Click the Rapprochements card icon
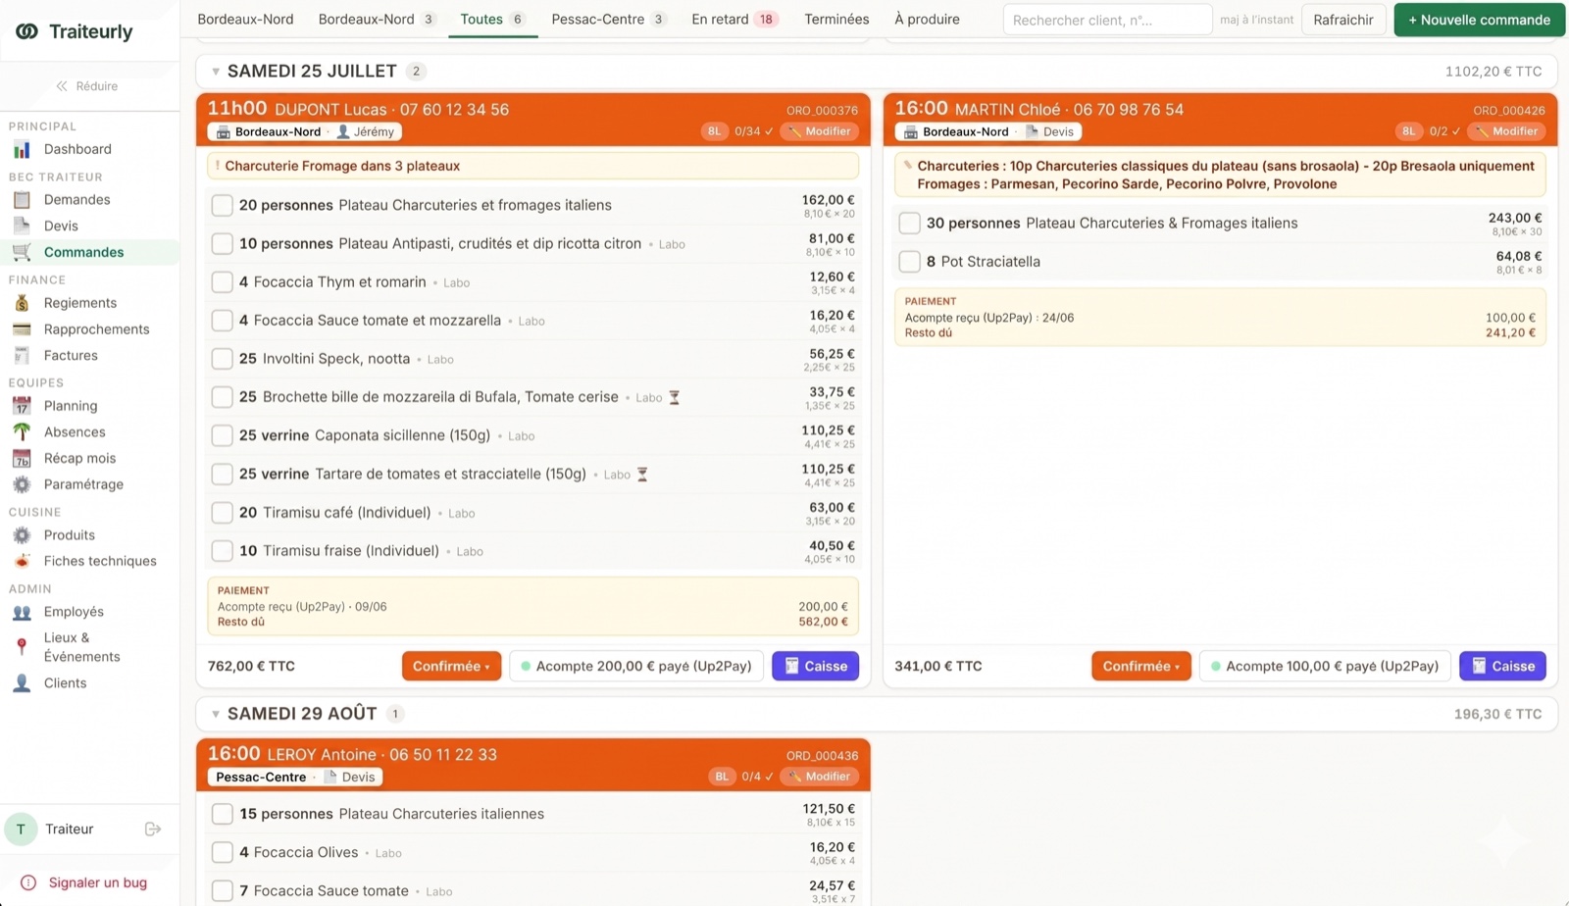Image resolution: width=1569 pixels, height=906 pixels. pos(22,330)
